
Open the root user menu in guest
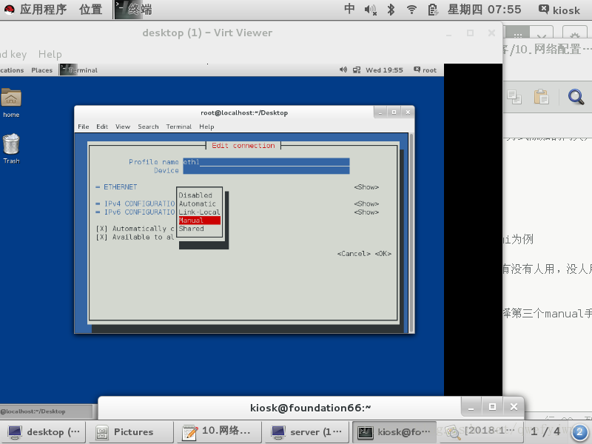click(425, 70)
